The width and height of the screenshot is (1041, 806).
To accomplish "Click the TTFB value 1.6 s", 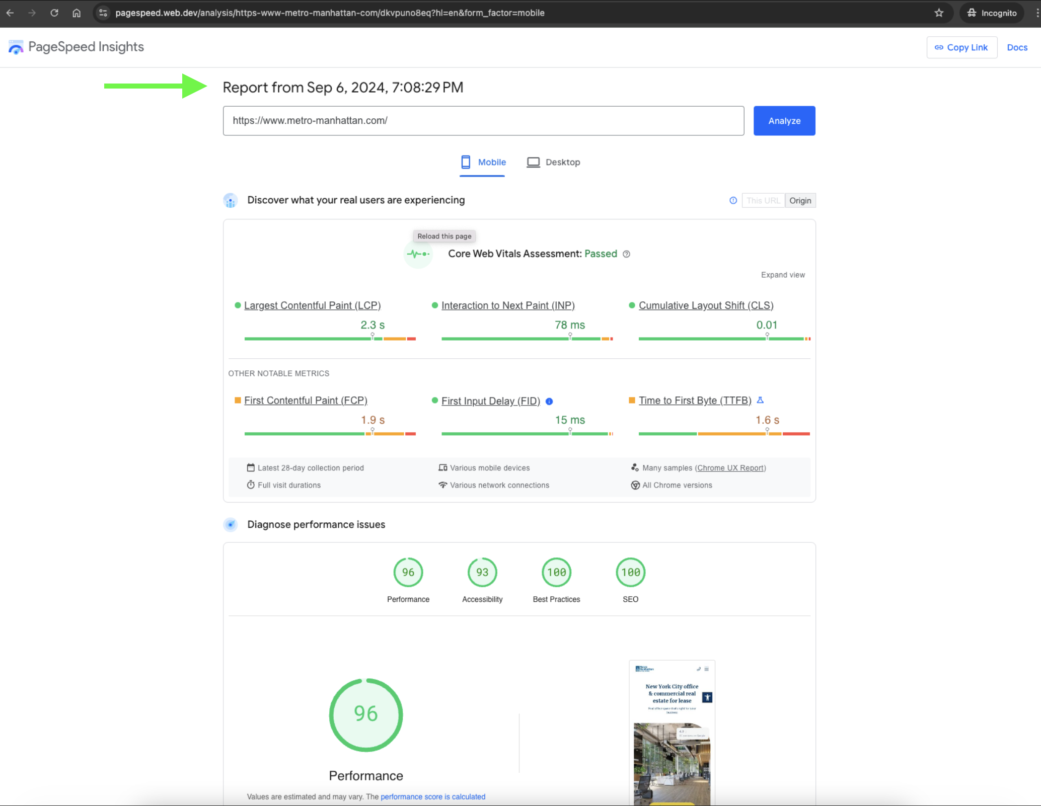I will pos(767,420).
